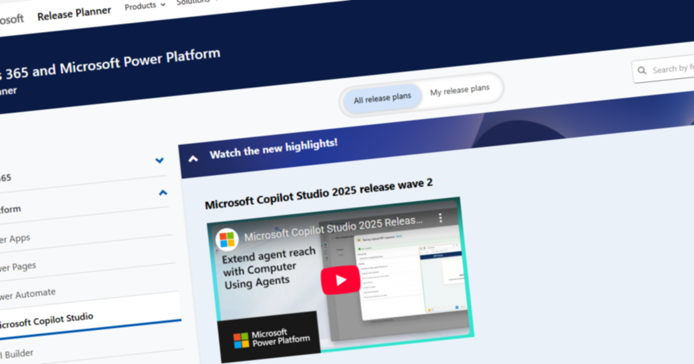
Task: Select the All release plans tab
Action: tap(382, 98)
